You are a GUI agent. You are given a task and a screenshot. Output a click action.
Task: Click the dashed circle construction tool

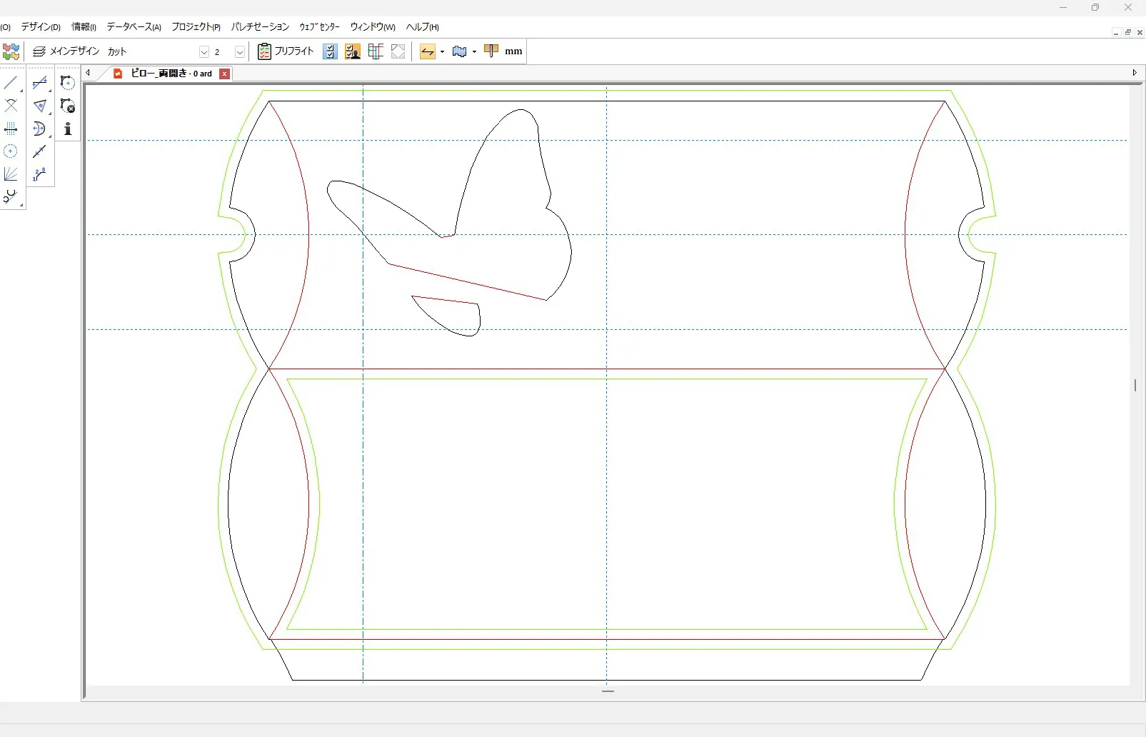tap(10, 151)
